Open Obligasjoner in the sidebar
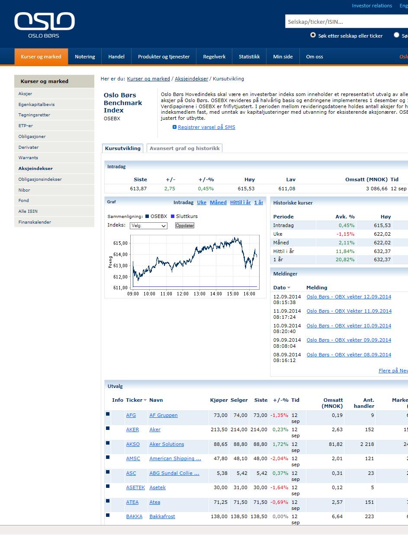Image resolution: width=408 pixels, height=535 pixels. [x=54, y=136]
